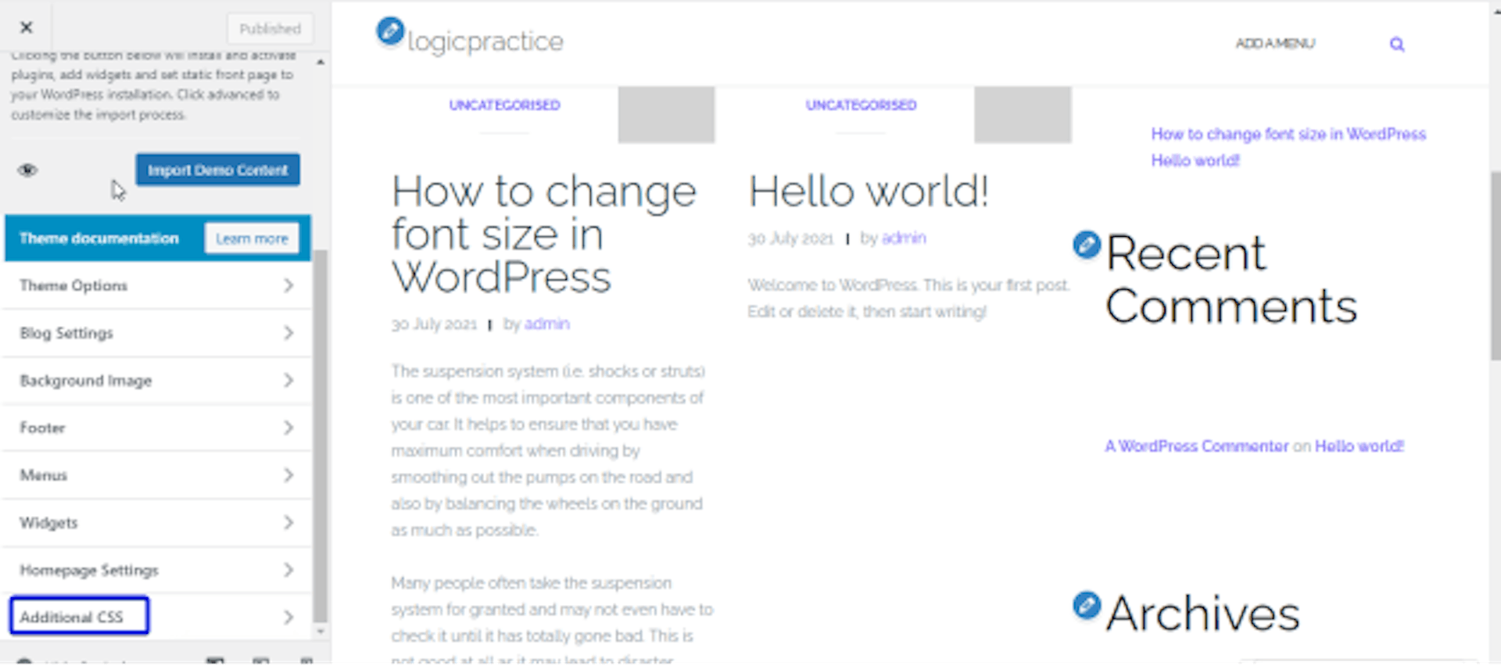Click Import Demo Content button
This screenshot has height=666, width=1501.
pyautogui.click(x=217, y=170)
